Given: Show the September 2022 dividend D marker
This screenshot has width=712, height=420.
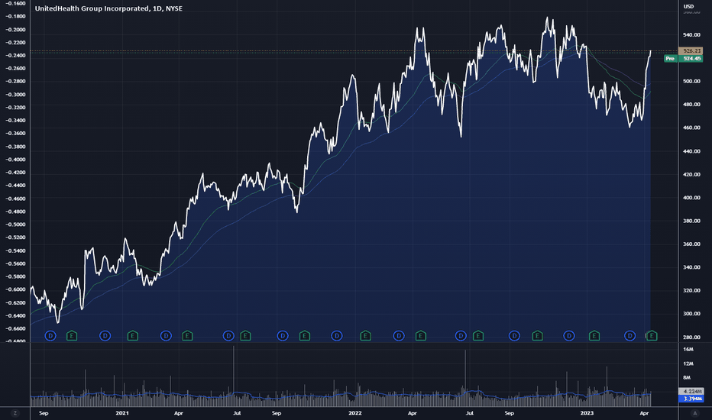Looking at the screenshot, I should pos(514,336).
